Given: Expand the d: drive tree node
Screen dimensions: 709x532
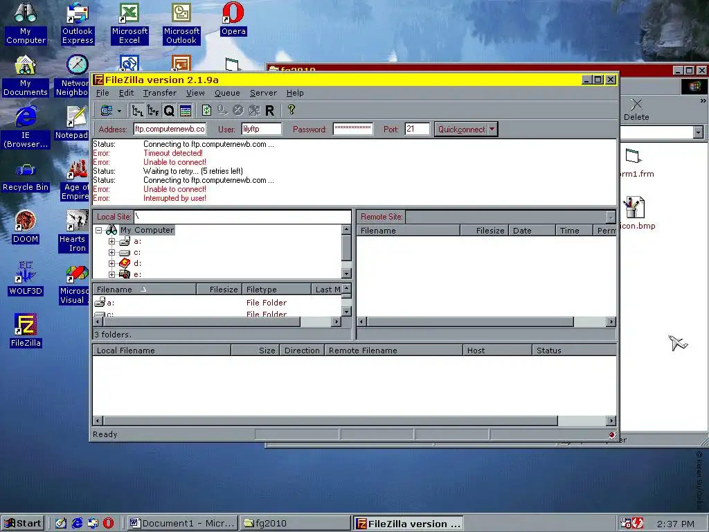Looking at the screenshot, I should pyautogui.click(x=111, y=263).
